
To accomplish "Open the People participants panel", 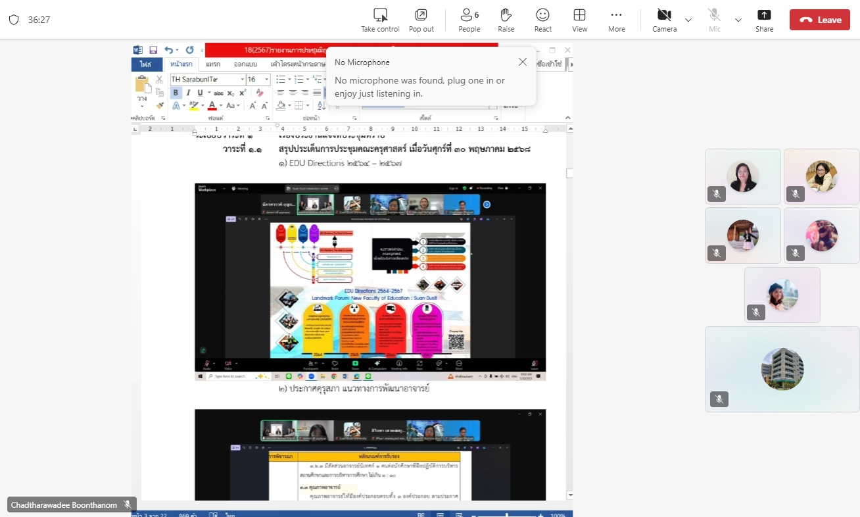I will click(x=469, y=15).
